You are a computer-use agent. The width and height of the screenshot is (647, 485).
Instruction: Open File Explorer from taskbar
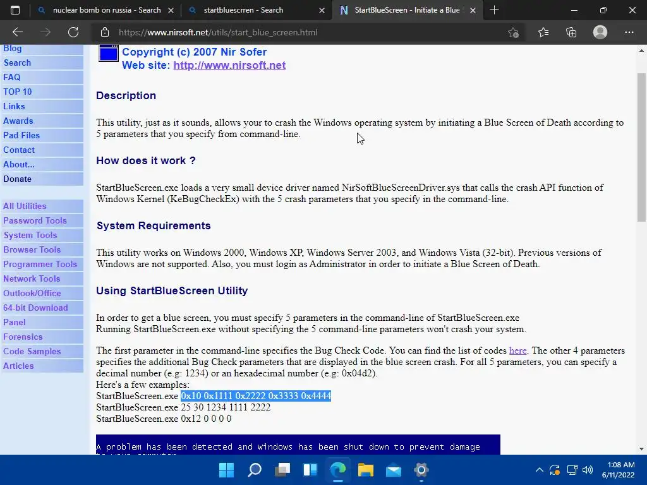(x=366, y=470)
